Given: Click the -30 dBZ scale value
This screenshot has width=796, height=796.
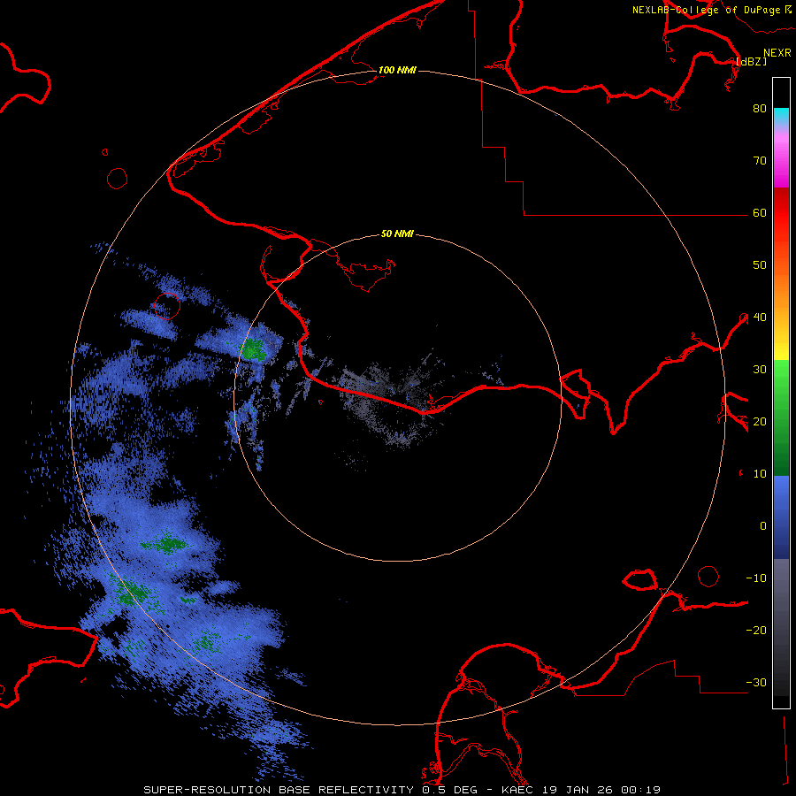Looking at the screenshot, I should click(756, 683).
